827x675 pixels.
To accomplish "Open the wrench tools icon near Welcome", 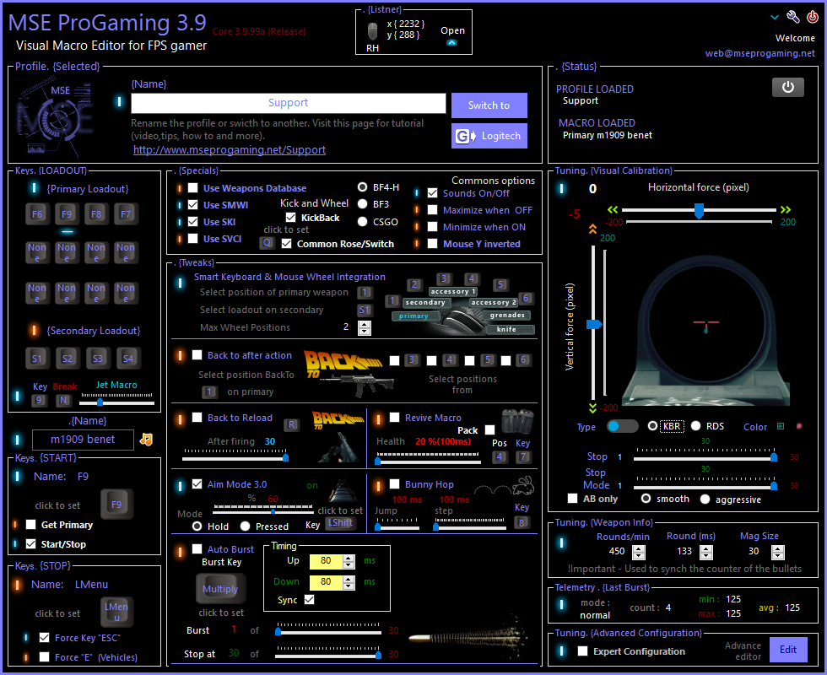I will [792, 17].
